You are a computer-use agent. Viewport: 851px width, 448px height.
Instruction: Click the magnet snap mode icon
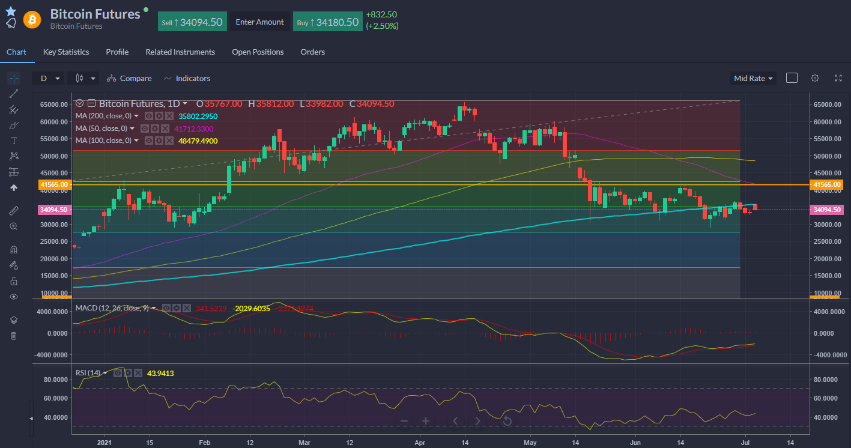click(14, 249)
